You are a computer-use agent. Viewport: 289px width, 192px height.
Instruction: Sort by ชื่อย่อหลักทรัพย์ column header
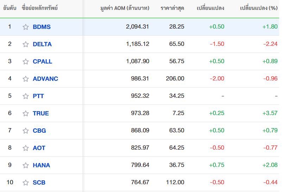coord(40,8)
